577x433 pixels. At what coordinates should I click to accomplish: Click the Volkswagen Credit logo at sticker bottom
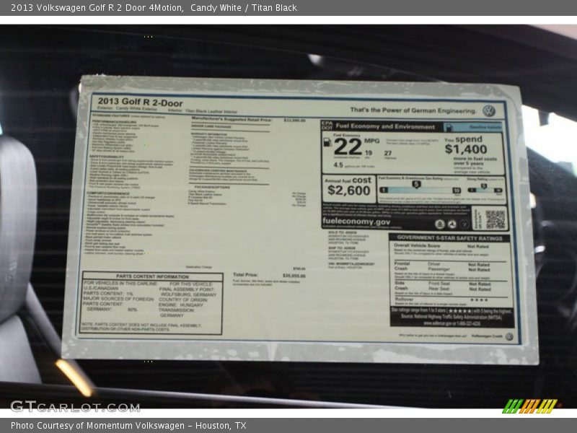509,336
